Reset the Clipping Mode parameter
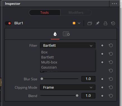The image size is (122, 106). [111, 87]
